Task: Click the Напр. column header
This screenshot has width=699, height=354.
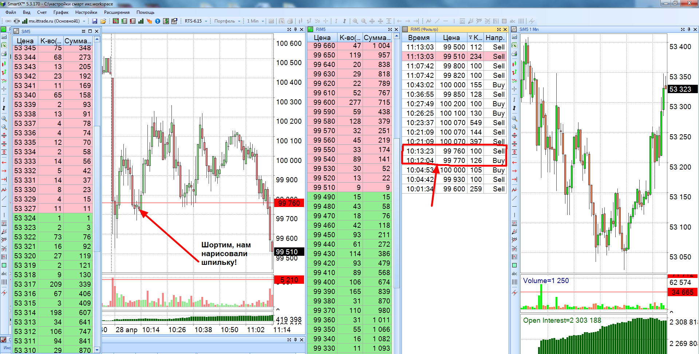Action: click(495, 37)
